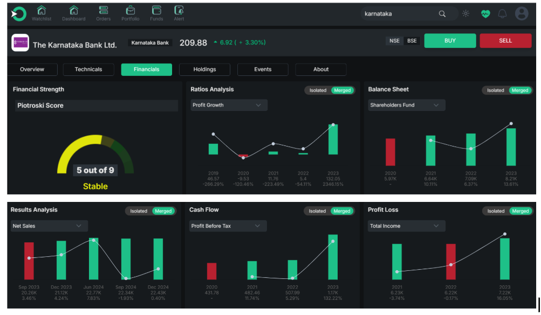Click the 2021 Total Income bar
Screen dimensions: 541x315
[397, 262]
